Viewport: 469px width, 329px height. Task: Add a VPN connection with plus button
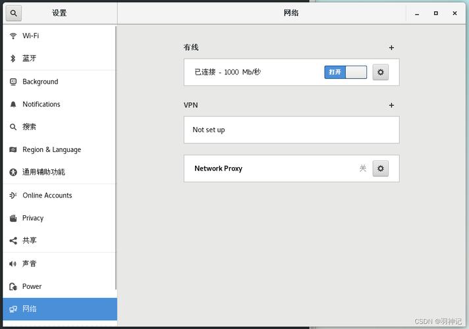[x=391, y=105]
